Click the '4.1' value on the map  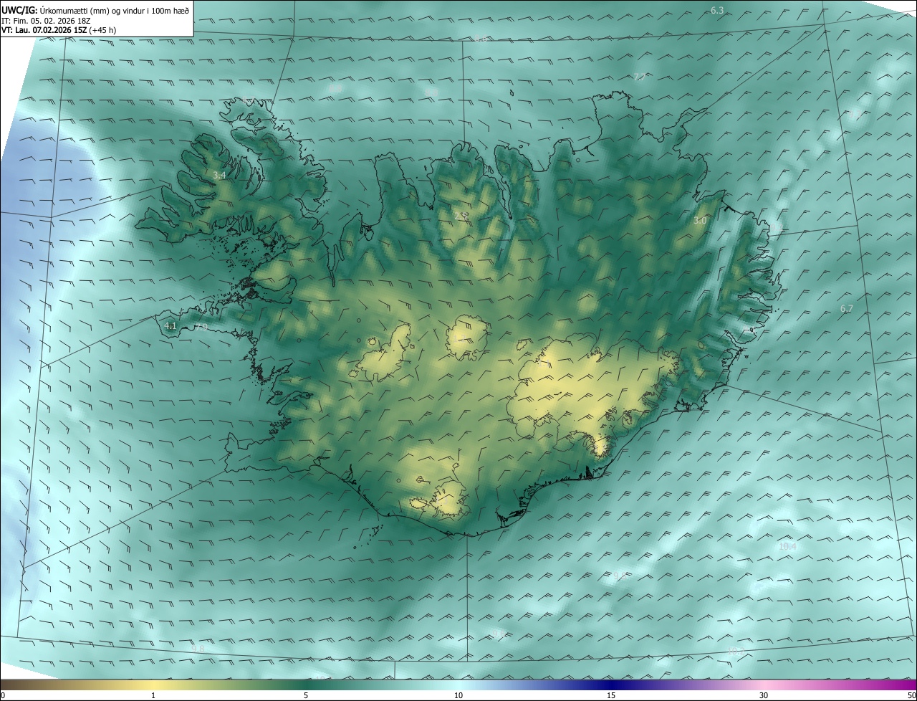pyautogui.click(x=170, y=325)
